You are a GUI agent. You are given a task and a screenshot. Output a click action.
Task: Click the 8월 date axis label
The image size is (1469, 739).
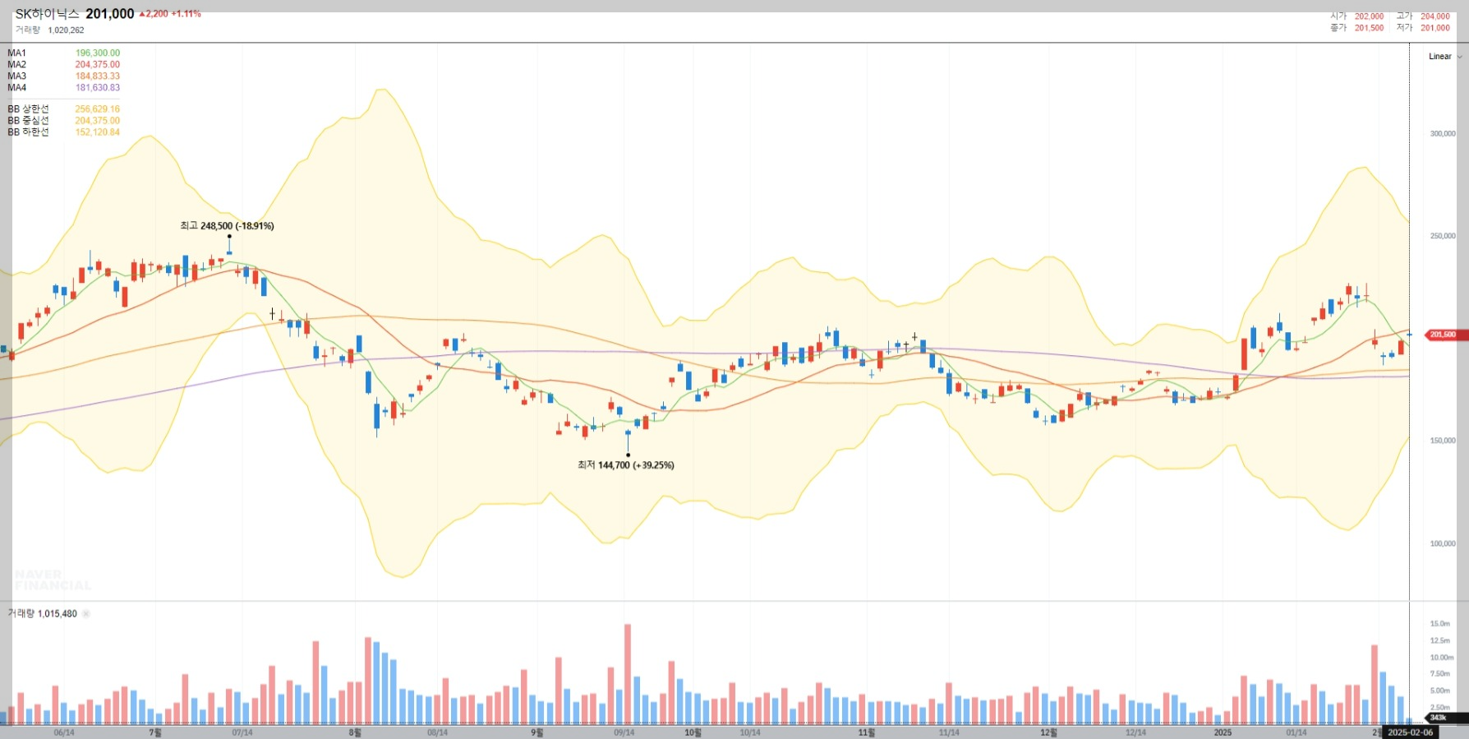coord(355,732)
